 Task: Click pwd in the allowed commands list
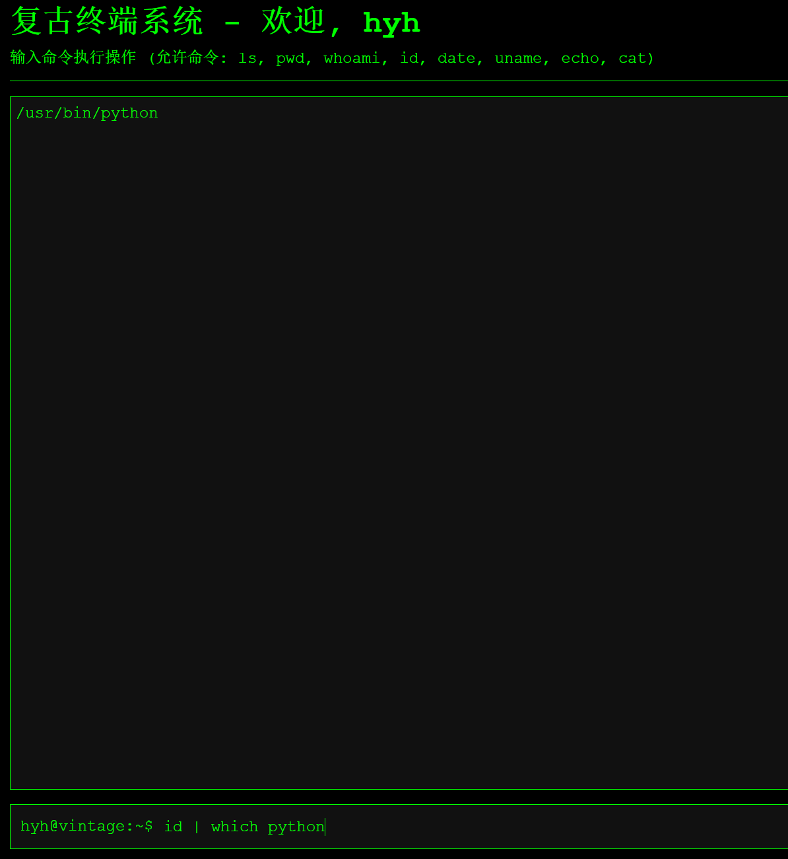pyautogui.click(x=290, y=59)
